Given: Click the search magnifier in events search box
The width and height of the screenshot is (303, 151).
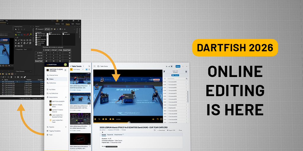Looking at the screenshot, I should 186,78.
